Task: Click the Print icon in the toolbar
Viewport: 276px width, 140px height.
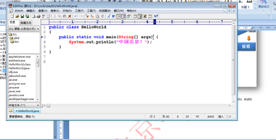Action: click(38, 16)
